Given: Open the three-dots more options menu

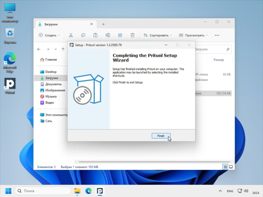Looking at the screenshot, I should pos(217,35).
